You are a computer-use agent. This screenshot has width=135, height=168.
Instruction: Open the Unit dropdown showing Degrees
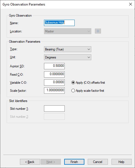[67, 57]
